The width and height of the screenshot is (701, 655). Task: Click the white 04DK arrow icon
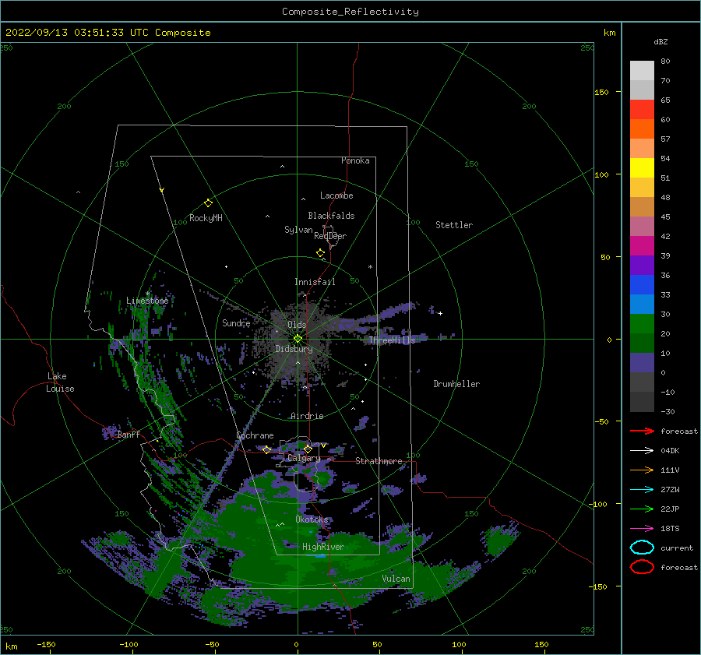pos(642,450)
